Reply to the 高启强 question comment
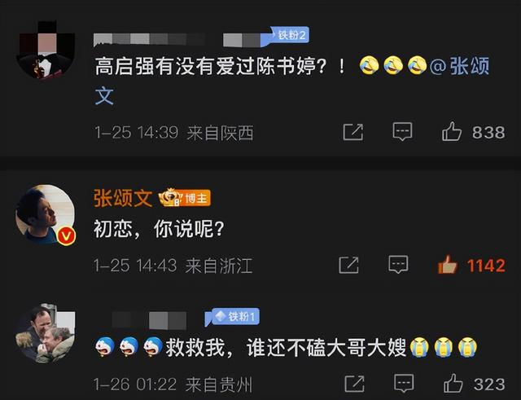The height and width of the screenshot is (400, 521). click(402, 132)
